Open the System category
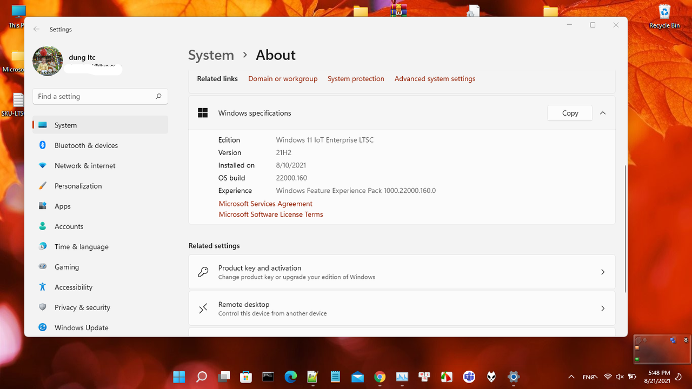This screenshot has height=389, width=692. (101, 125)
